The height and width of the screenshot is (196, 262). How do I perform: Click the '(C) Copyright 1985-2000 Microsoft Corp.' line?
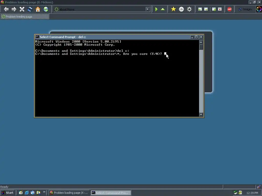pyautogui.click(x=75, y=45)
